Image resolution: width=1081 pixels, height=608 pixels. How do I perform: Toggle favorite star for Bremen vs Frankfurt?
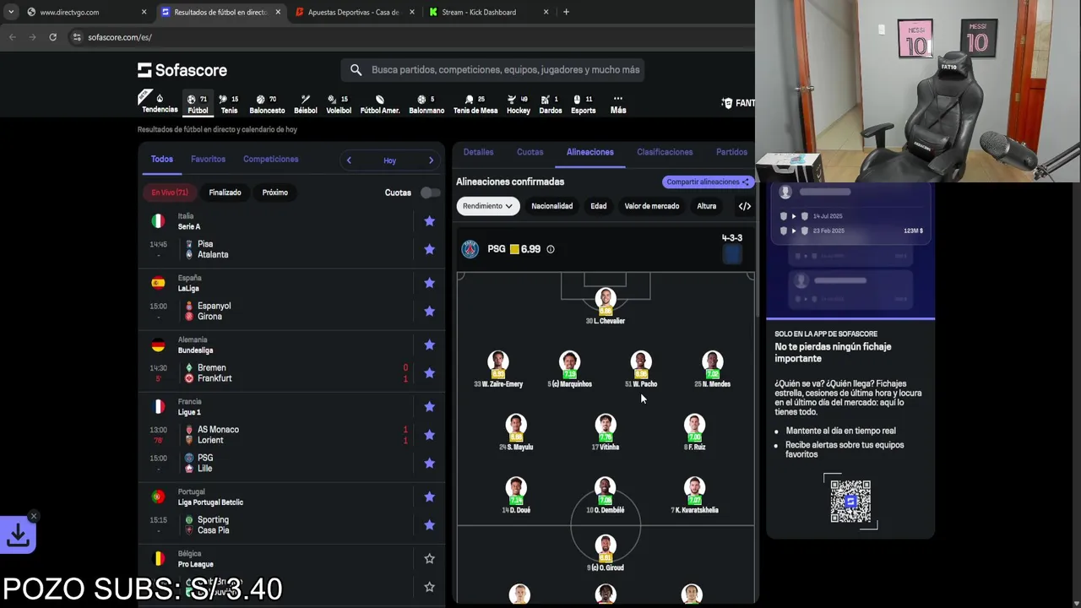tap(429, 373)
